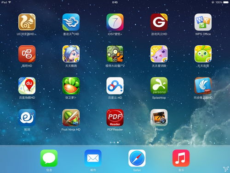Launch Baidu Cloud HD app
This screenshot has width=230, height=173.
tap(115, 86)
